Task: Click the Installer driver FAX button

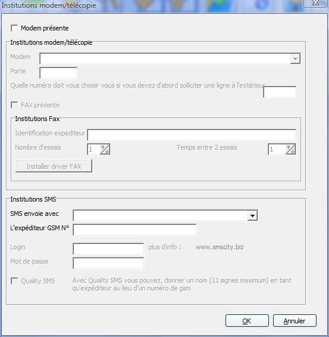Action: (x=54, y=166)
